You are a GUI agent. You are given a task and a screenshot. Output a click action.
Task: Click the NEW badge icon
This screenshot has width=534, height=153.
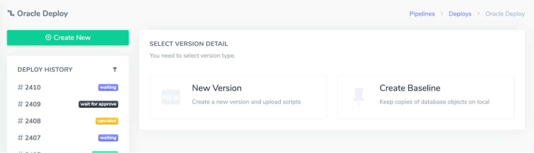pos(171,97)
